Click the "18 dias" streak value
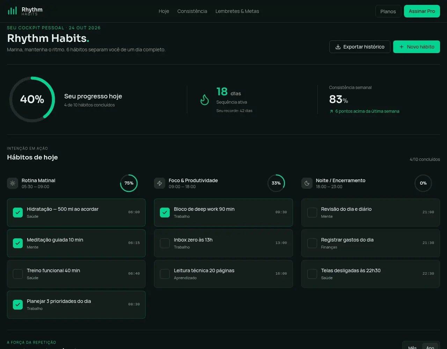The image size is (447, 349). pyautogui.click(x=229, y=92)
